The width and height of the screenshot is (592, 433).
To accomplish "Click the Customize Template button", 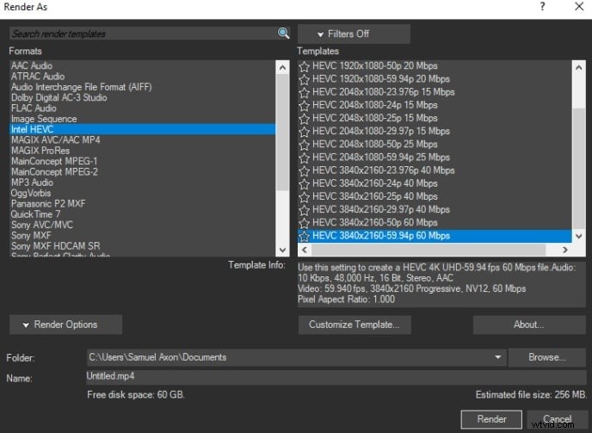I will click(355, 325).
